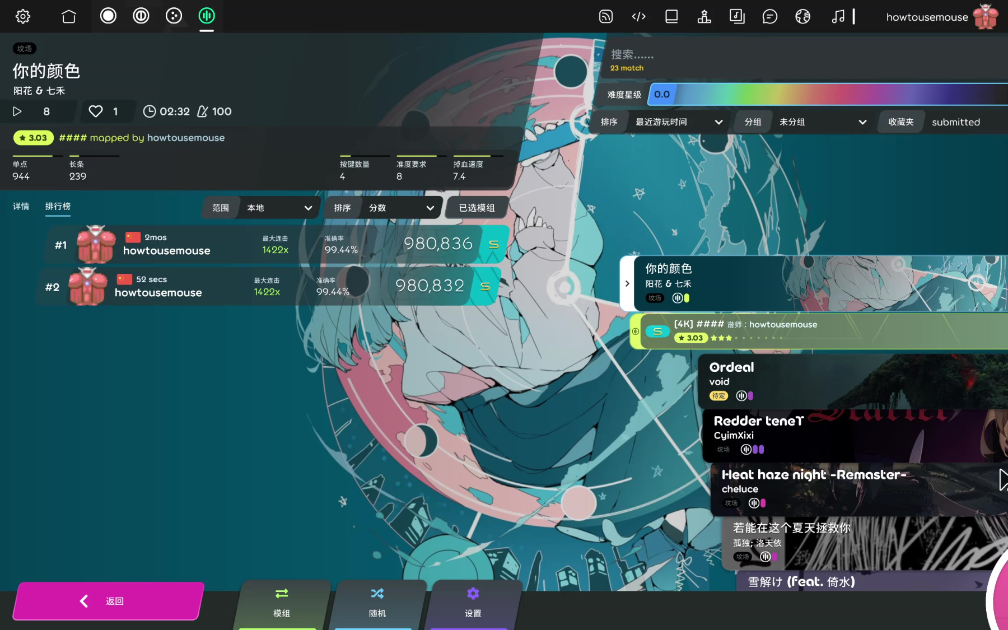Image resolution: width=1008 pixels, height=630 pixels.
Task: Open the beatmap packs music-sheet icon
Action: 737,16
